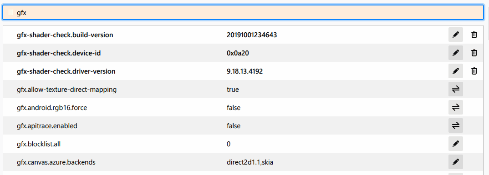Edit gfx.blocklist.all with pencil icon
This screenshot has height=175, width=489.
456,144
